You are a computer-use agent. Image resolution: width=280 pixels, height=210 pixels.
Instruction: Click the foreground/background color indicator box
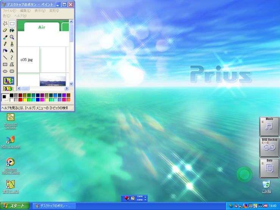click(5, 97)
